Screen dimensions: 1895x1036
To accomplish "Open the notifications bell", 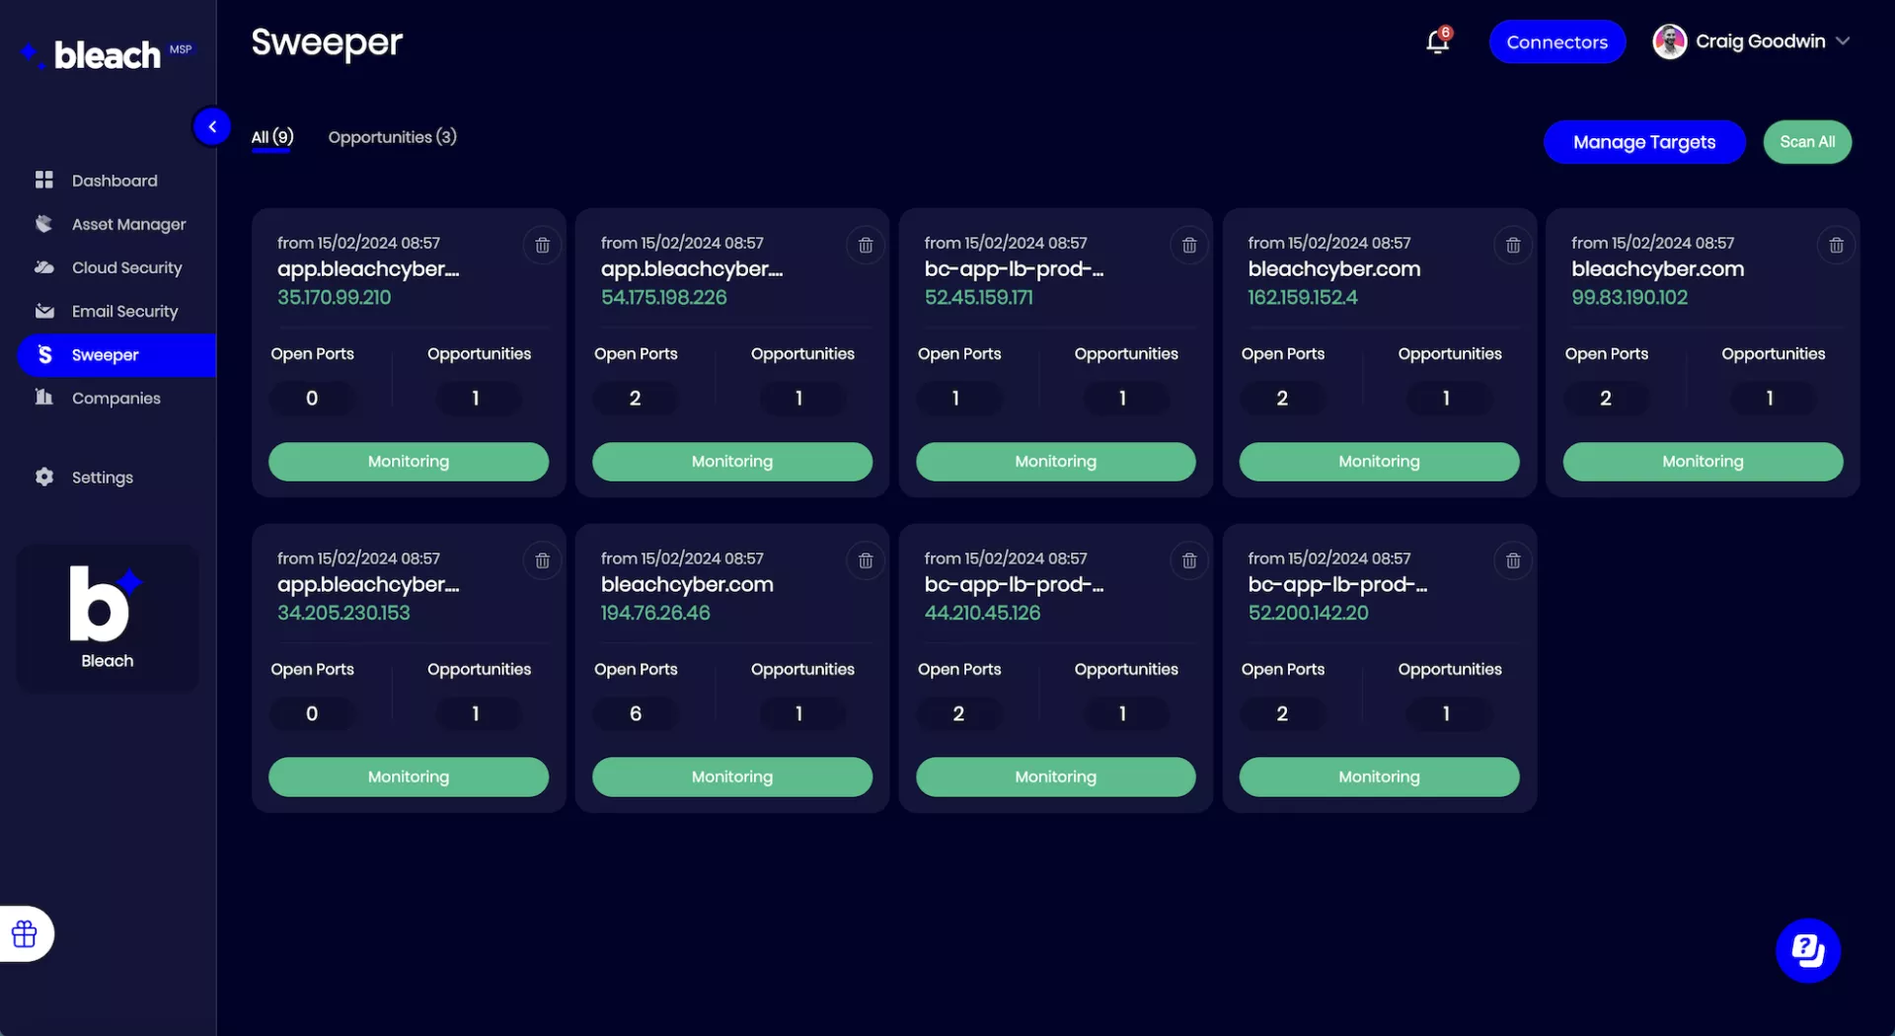I will point(1437,41).
